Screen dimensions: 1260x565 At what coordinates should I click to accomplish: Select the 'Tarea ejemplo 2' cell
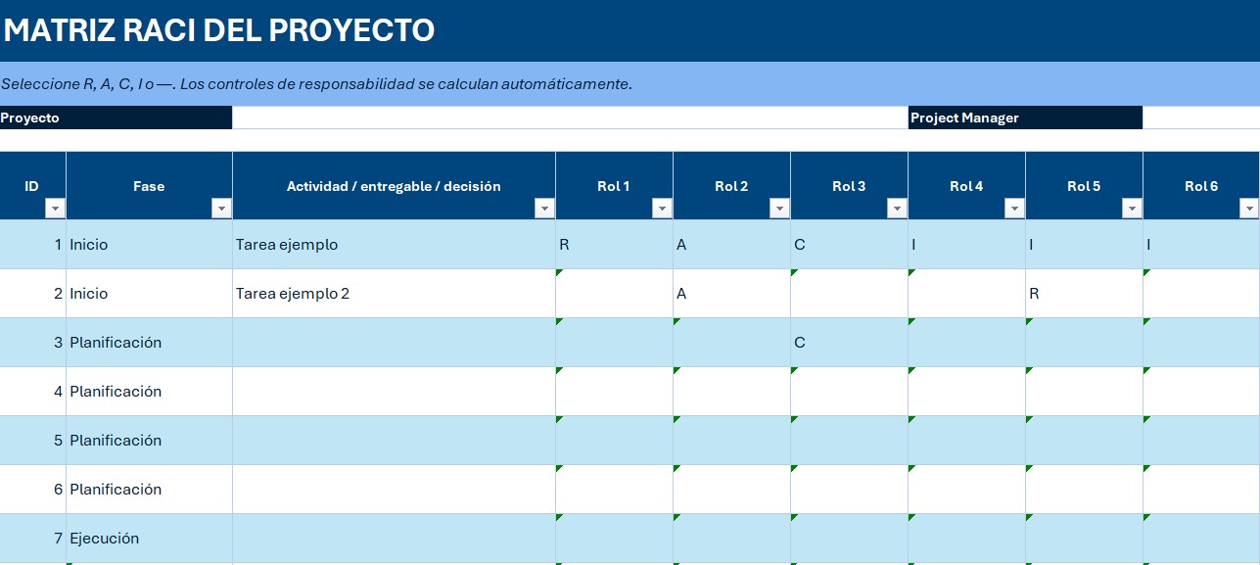tap(394, 294)
